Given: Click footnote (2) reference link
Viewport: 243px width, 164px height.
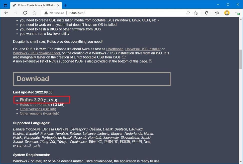Looking at the screenshot, I should pyautogui.click(x=151, y=61).
